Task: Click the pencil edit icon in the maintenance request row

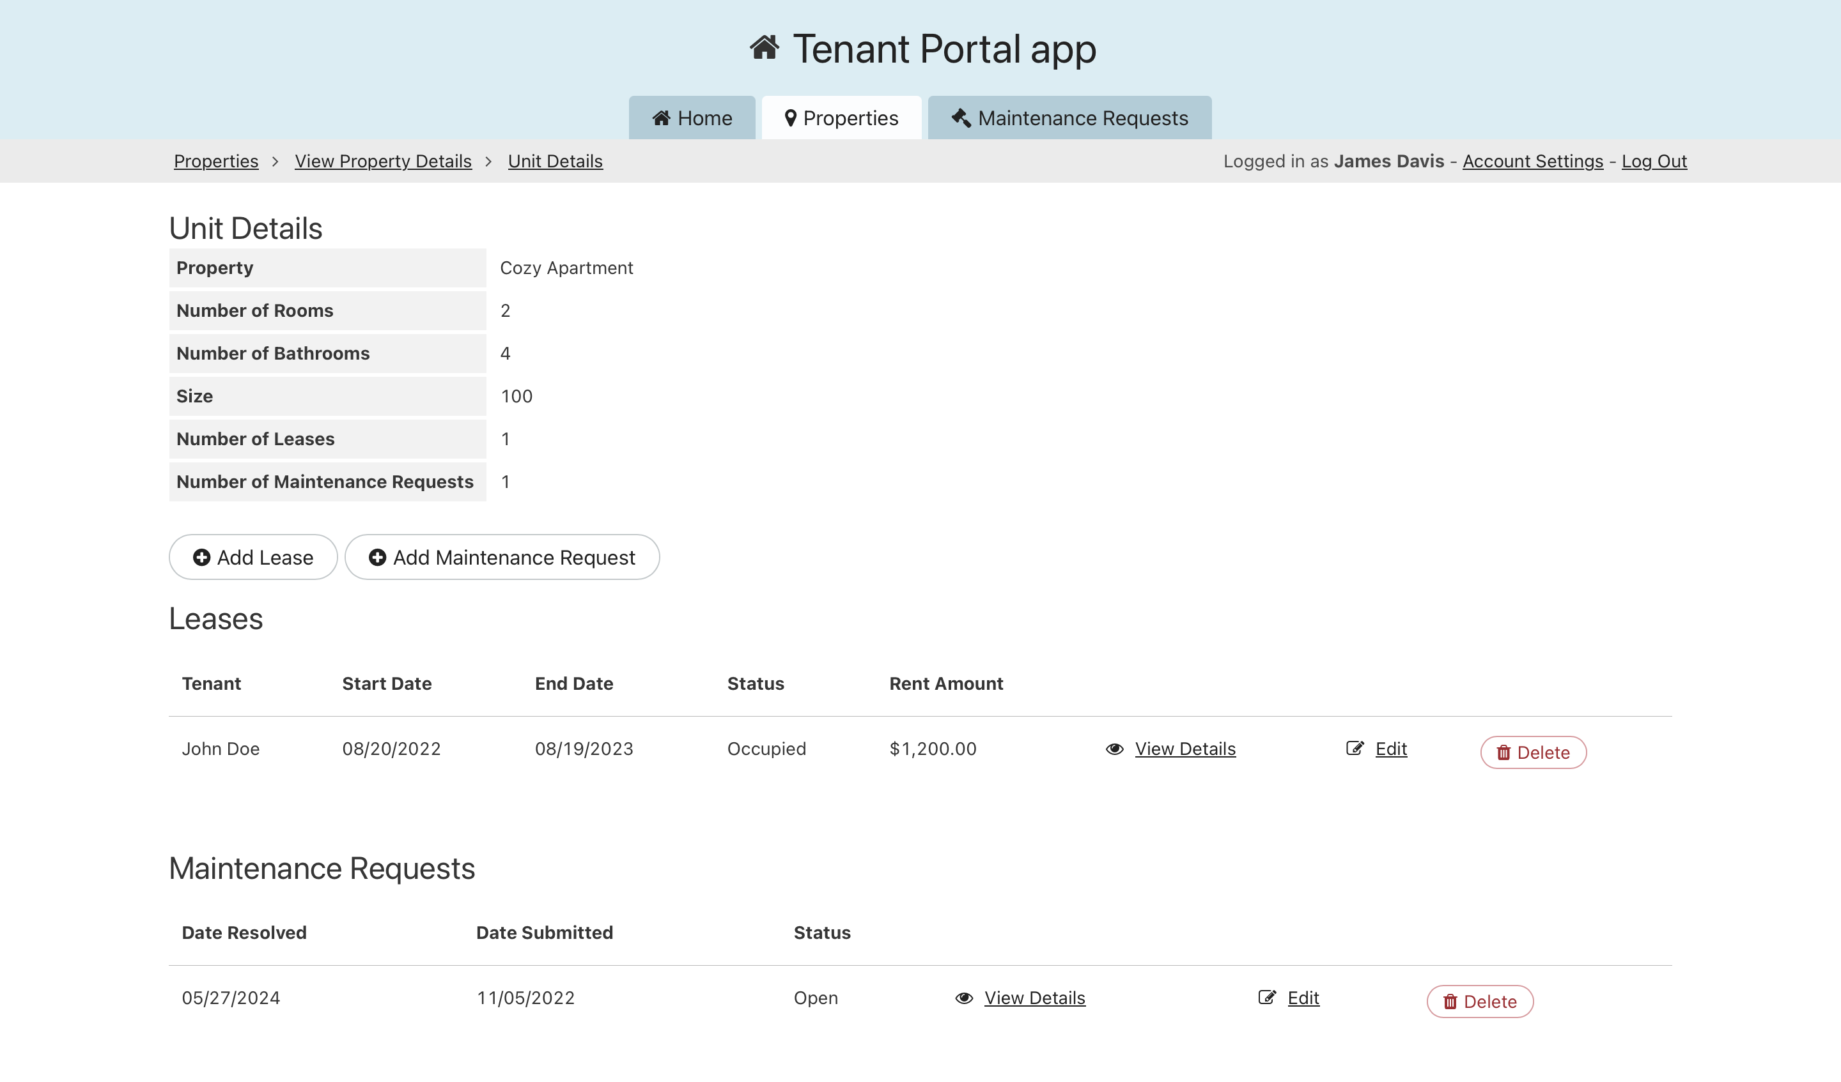Action: pos(1267,997)
